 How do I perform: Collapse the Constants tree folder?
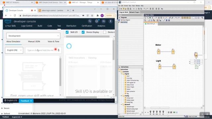(119, 72)
